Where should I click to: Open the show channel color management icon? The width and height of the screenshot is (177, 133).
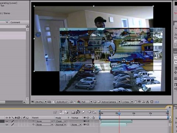[79, 102]
